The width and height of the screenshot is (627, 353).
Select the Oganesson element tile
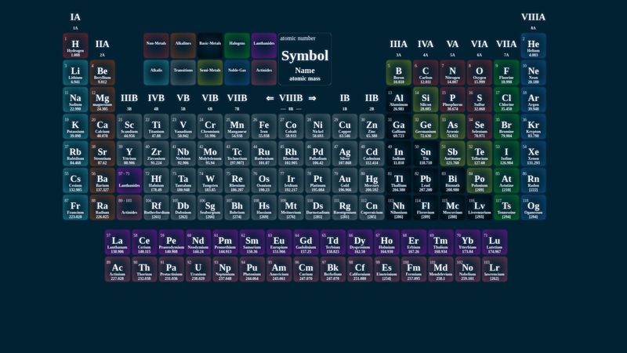click(x=533, y=208)
